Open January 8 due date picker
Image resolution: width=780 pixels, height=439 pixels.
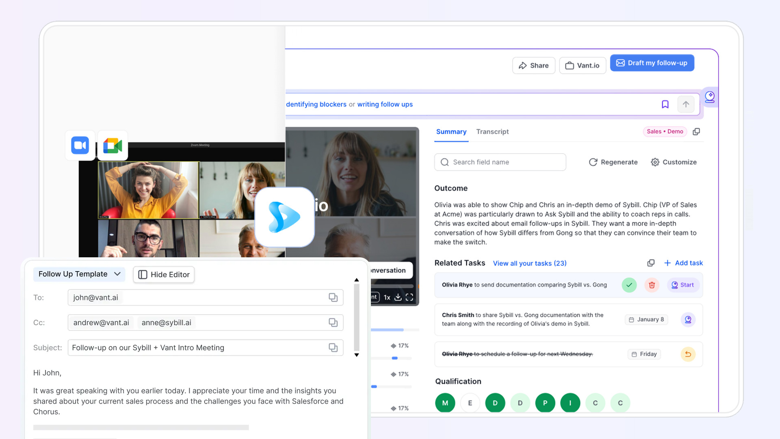tap(646, 319)
